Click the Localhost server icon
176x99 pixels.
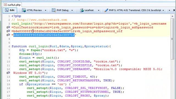click(x=82, y=10)
